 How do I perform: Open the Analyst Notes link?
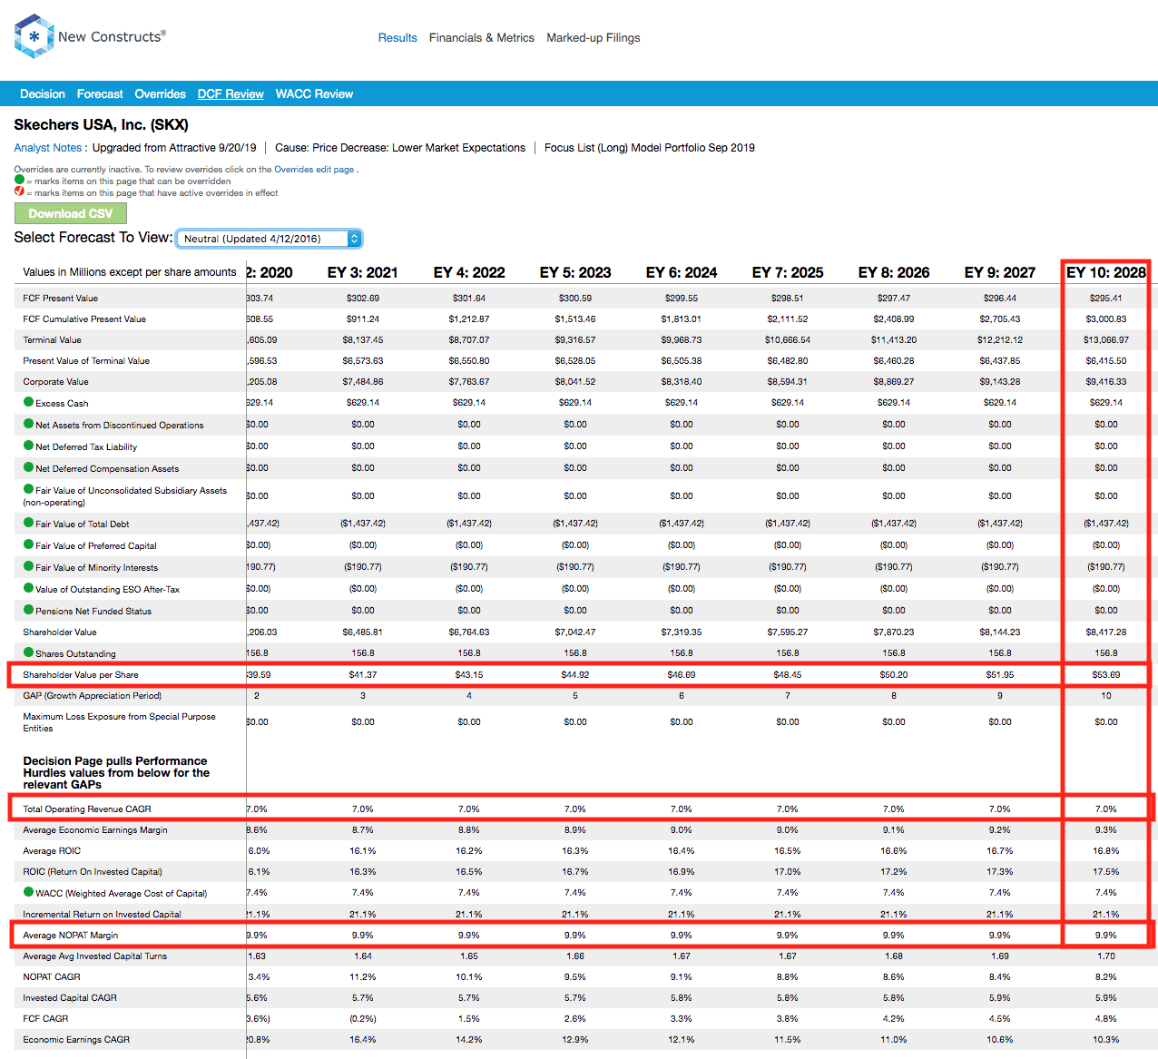click(48, 147)
